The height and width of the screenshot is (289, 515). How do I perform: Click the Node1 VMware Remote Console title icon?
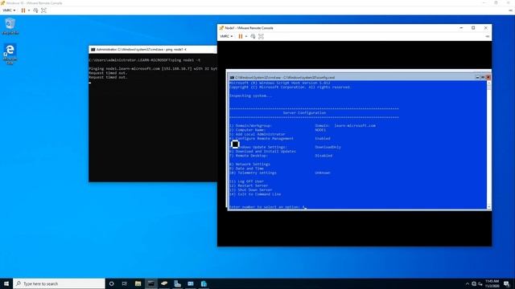click(222, 28)
